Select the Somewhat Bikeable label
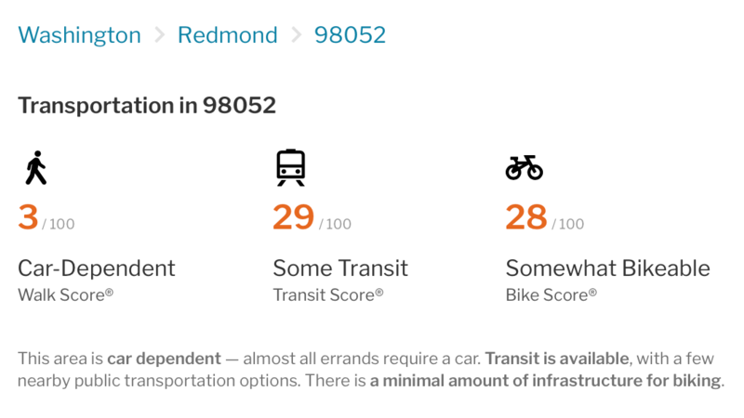This screenshot has width=744, height=418. 608,268
